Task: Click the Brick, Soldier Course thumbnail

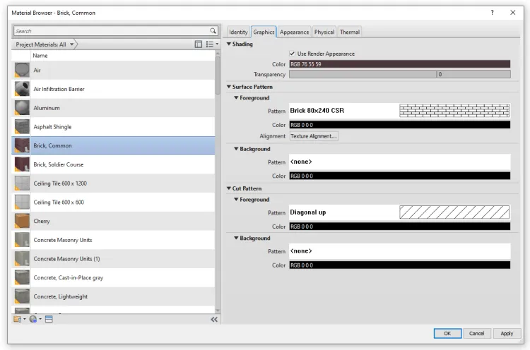Action: click(22, 164)
